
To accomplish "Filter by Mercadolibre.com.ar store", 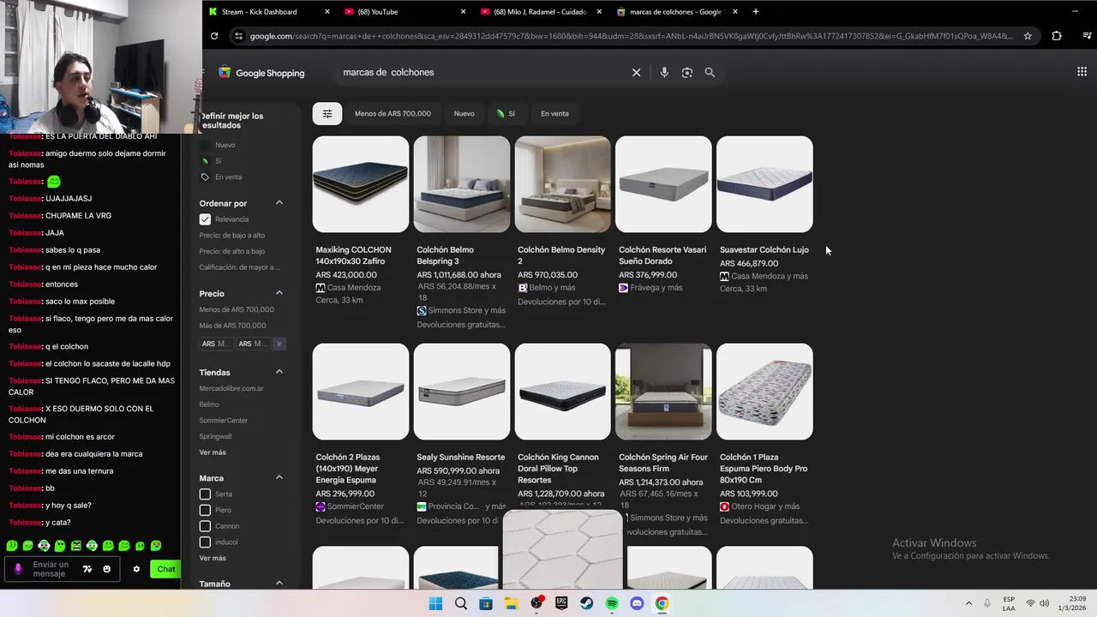I will pos(231,388).
